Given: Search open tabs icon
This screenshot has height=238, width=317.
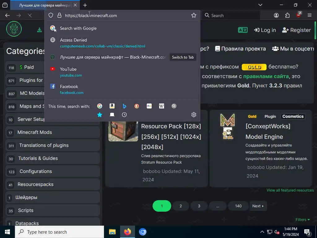Looking at the screenshot, I should point(112,115).
